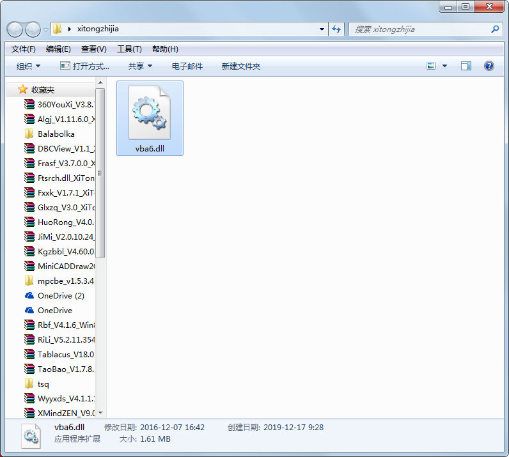Screen dimensions: 509x457
Task: Click the 电子邮件 toolbar button
Action: tap(187, 66)
